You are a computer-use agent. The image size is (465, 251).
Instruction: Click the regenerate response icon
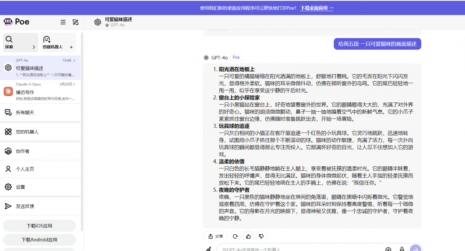click(x=235, y=236)
